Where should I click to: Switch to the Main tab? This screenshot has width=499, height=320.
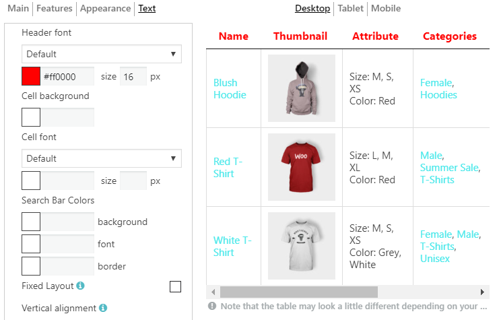(18, 9)
